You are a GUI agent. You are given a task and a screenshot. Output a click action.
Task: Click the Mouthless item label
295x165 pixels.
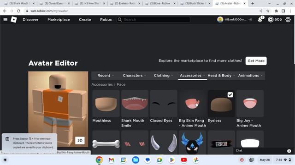(x=101, y=121)
